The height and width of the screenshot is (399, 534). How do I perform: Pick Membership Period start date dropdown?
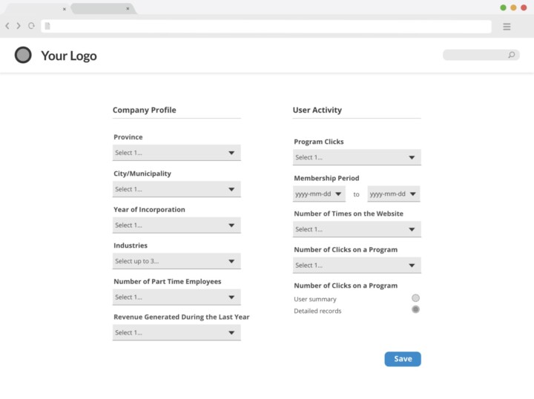pyautogui.click(x=319, y=194)
